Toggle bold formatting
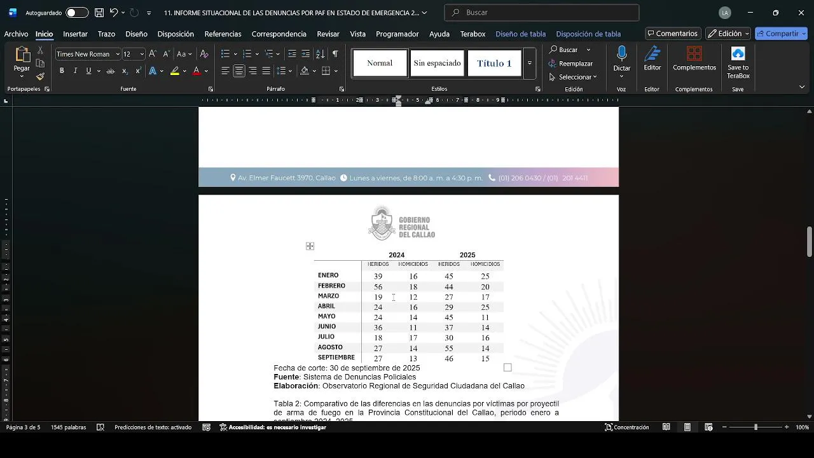 pos(62,71)
